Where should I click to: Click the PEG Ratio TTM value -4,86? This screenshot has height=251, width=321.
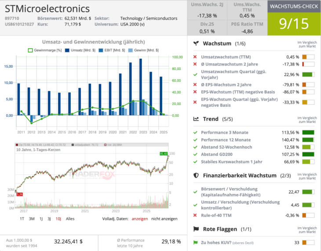click(247, 32)
